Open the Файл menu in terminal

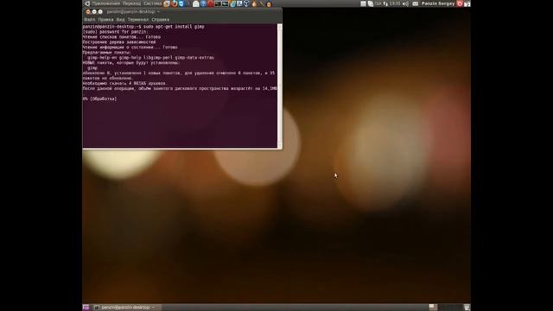tap(90, 20)
